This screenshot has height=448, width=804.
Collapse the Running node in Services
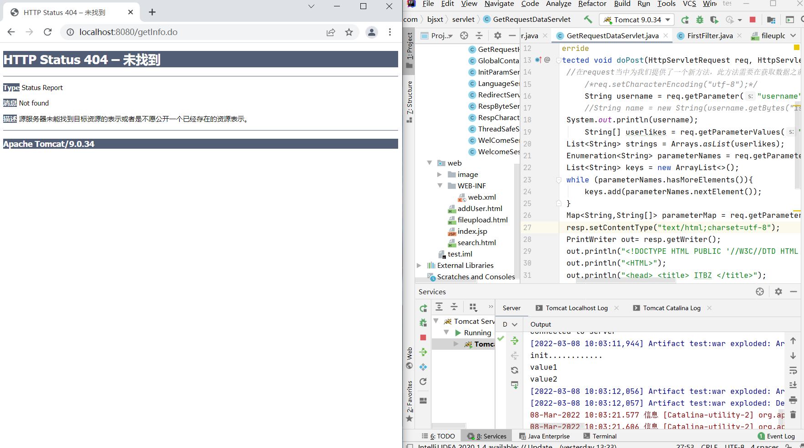tap(446, 332)
